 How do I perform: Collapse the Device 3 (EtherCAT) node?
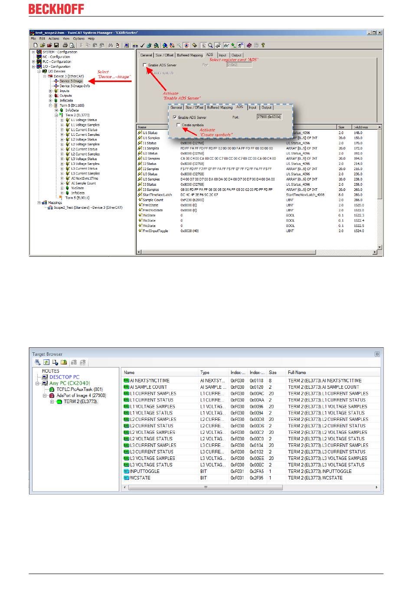(45, 76)
